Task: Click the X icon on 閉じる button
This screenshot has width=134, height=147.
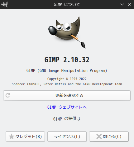Action: click(99, 136)
